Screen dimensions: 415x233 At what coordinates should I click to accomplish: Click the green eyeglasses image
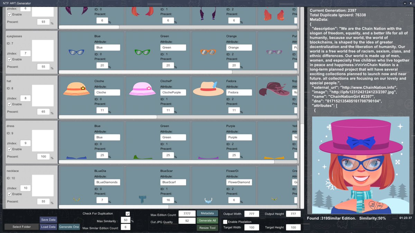(142, 52)
